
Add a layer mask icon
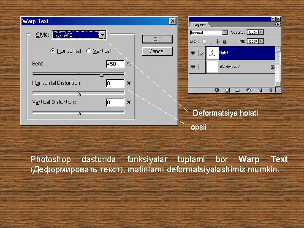click(x=227, y=90)
